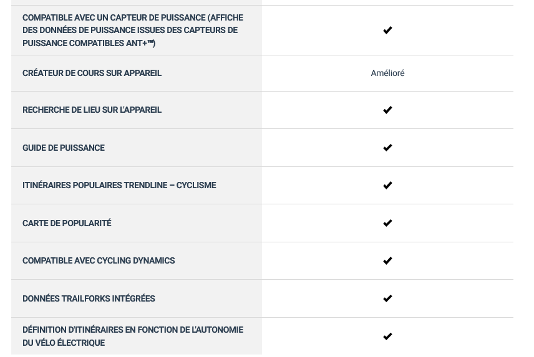
Task: Click checkmark next to Recherche de lieu
Action: click(x=387, y=110)
